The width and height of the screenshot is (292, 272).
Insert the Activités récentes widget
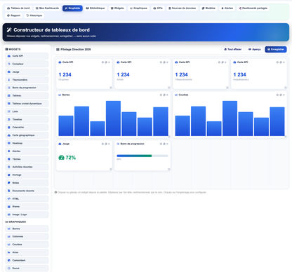[27, 167]
